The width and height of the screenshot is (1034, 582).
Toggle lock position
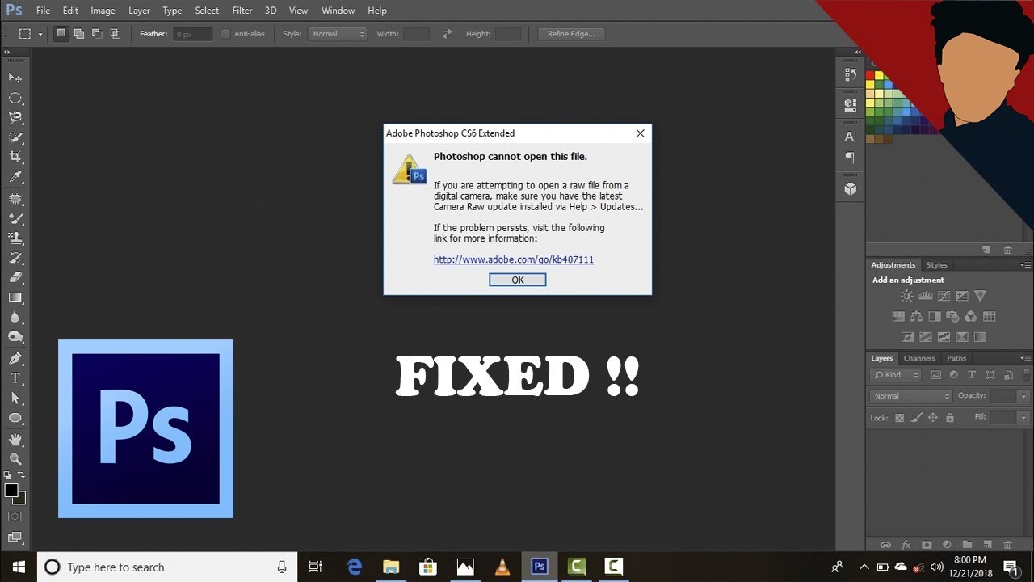pos(933,418)
